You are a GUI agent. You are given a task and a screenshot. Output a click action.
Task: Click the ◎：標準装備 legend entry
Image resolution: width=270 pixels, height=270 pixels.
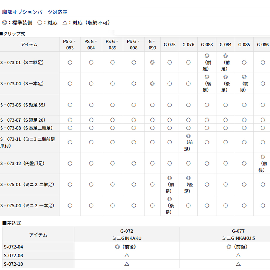17,23
